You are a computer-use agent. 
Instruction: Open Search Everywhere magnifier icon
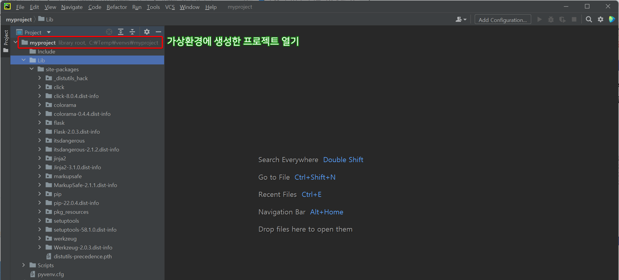(589, 20)
